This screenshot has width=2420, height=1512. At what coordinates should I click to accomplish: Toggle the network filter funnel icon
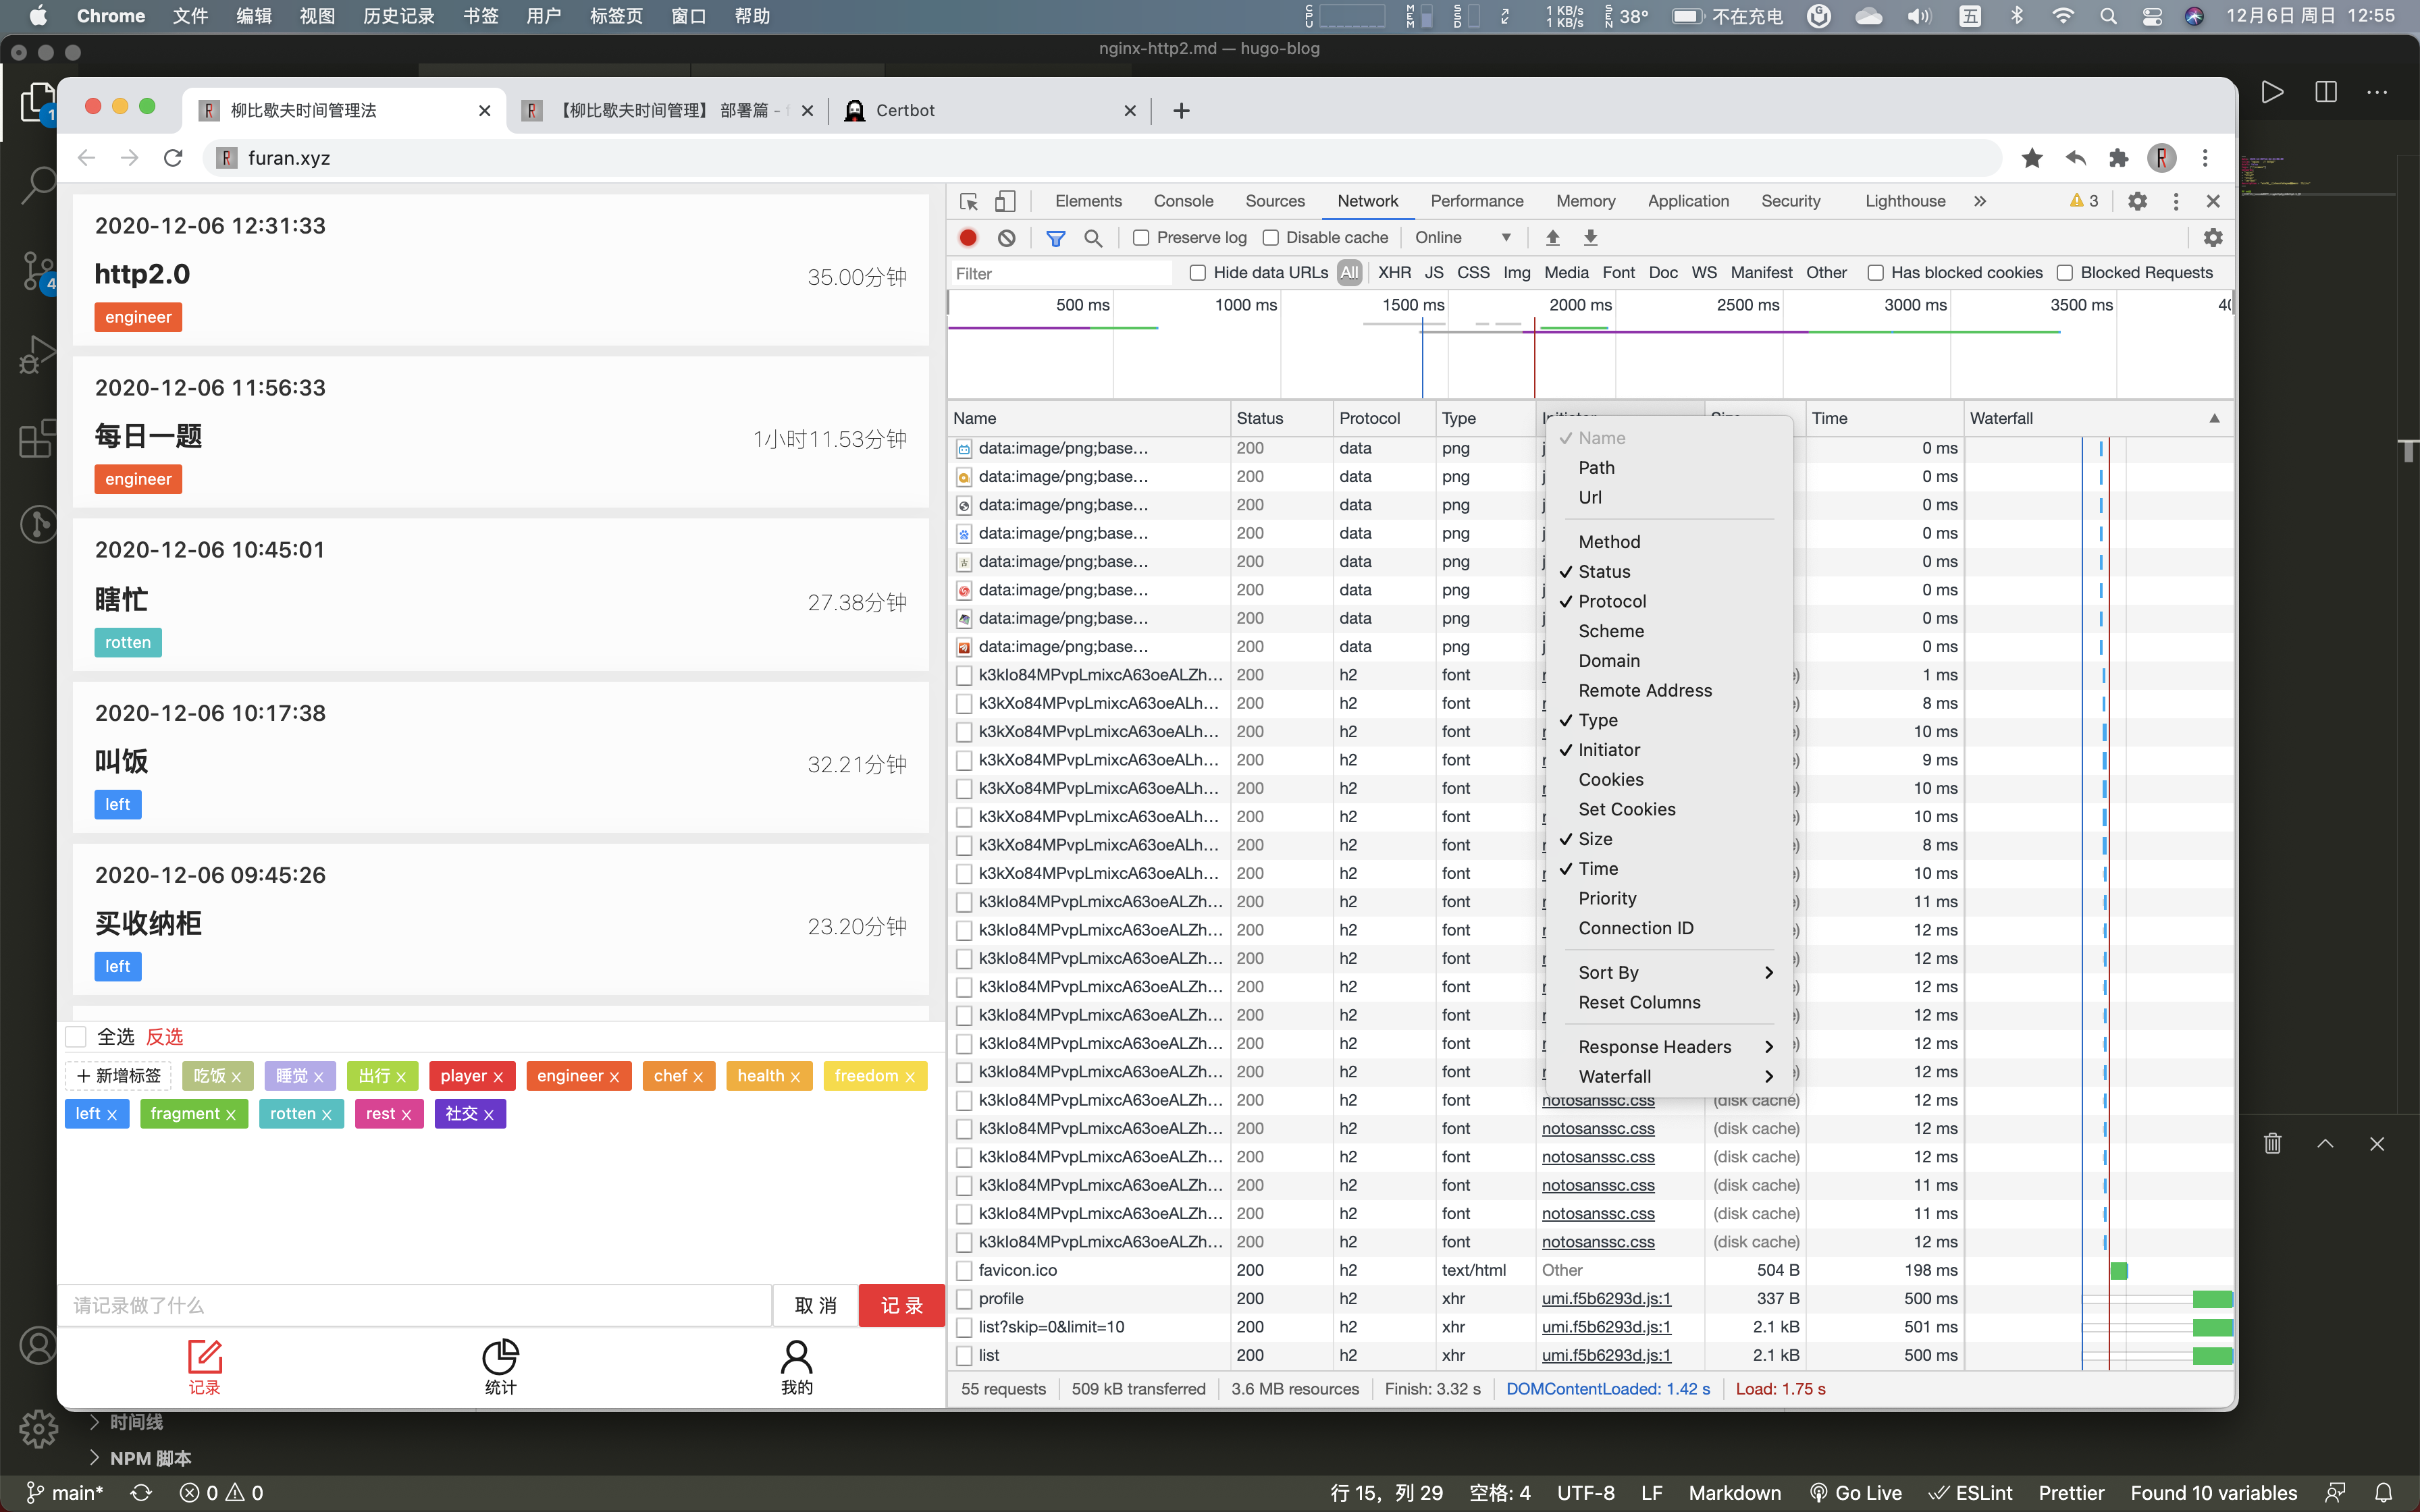[x=1055, y=237]
